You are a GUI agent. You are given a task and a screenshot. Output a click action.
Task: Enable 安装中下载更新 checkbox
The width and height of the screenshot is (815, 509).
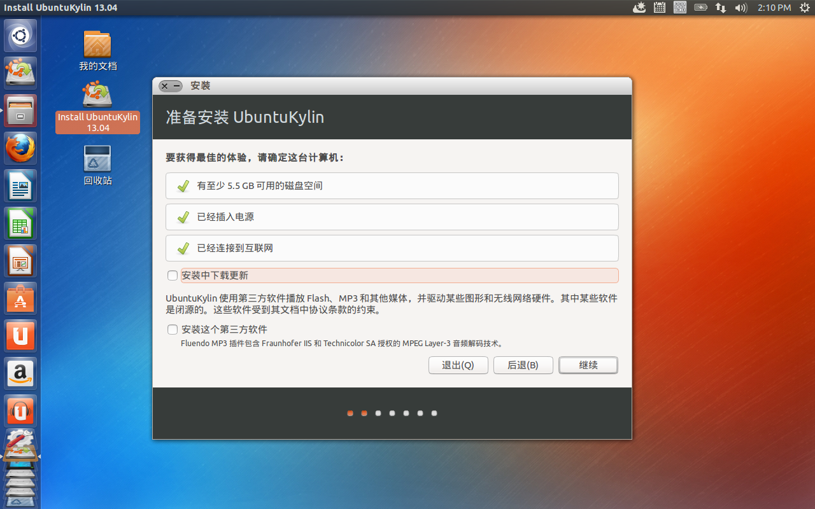(x=173, y=275)
